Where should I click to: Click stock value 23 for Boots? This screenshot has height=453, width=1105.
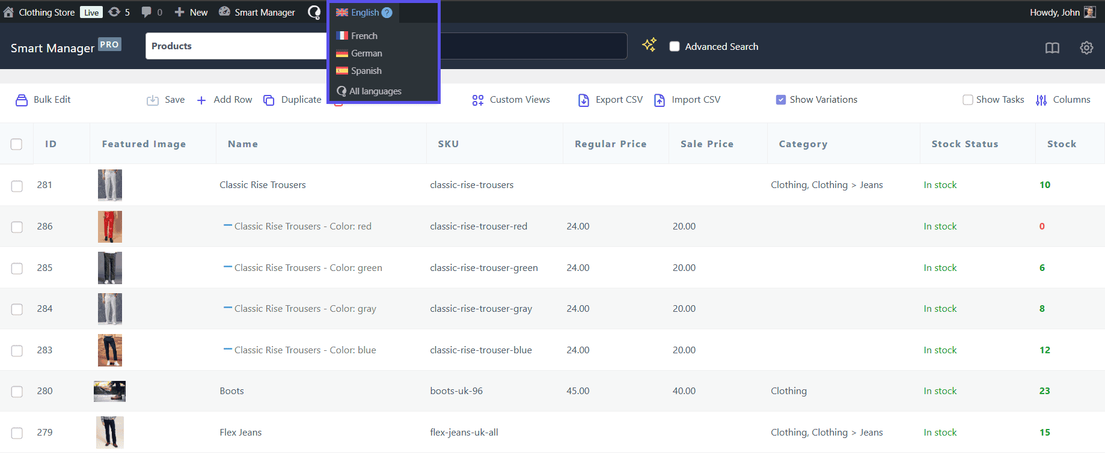(x=1045, y=391)
